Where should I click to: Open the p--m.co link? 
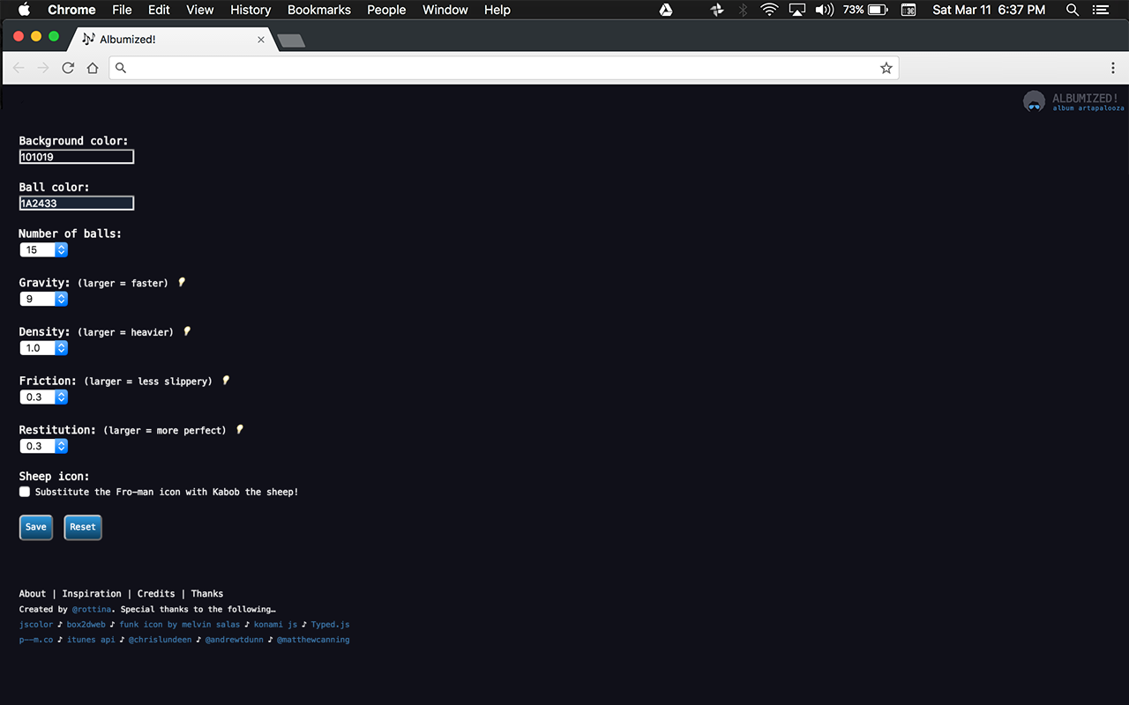click(x=36, y=640)
